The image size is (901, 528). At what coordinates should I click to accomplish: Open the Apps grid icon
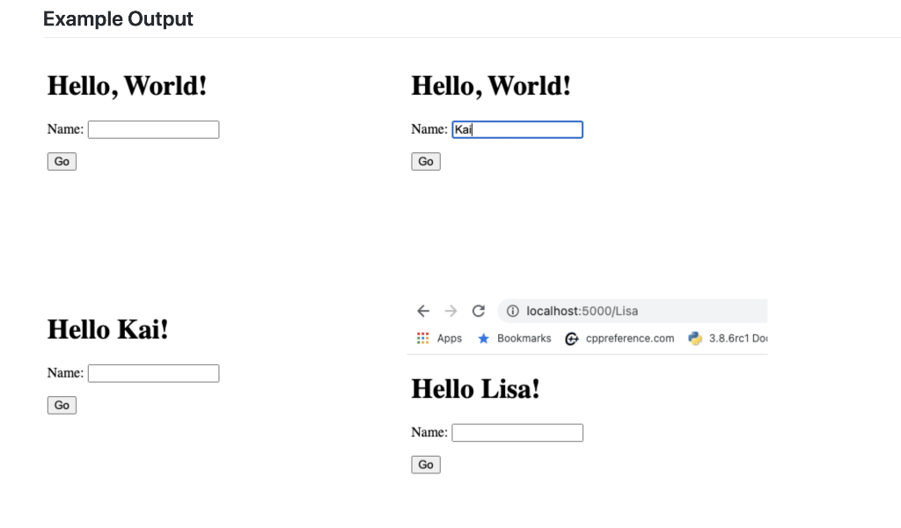[x=421, y=338]
